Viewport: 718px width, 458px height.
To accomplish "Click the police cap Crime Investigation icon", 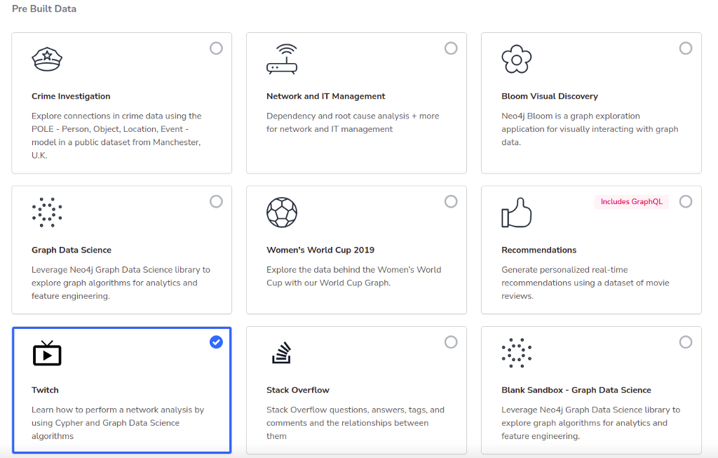I will 47,59.
